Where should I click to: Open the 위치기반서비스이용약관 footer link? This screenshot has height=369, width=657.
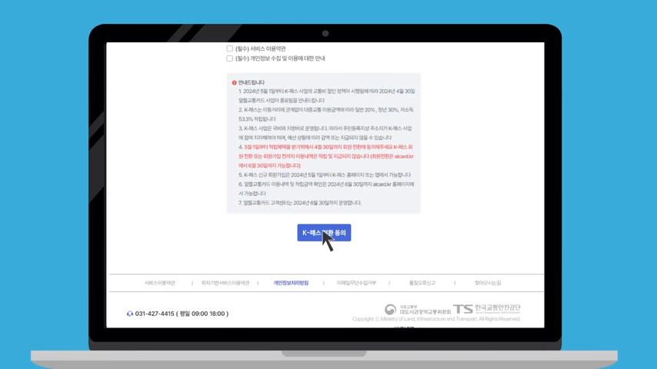(225, 283)
